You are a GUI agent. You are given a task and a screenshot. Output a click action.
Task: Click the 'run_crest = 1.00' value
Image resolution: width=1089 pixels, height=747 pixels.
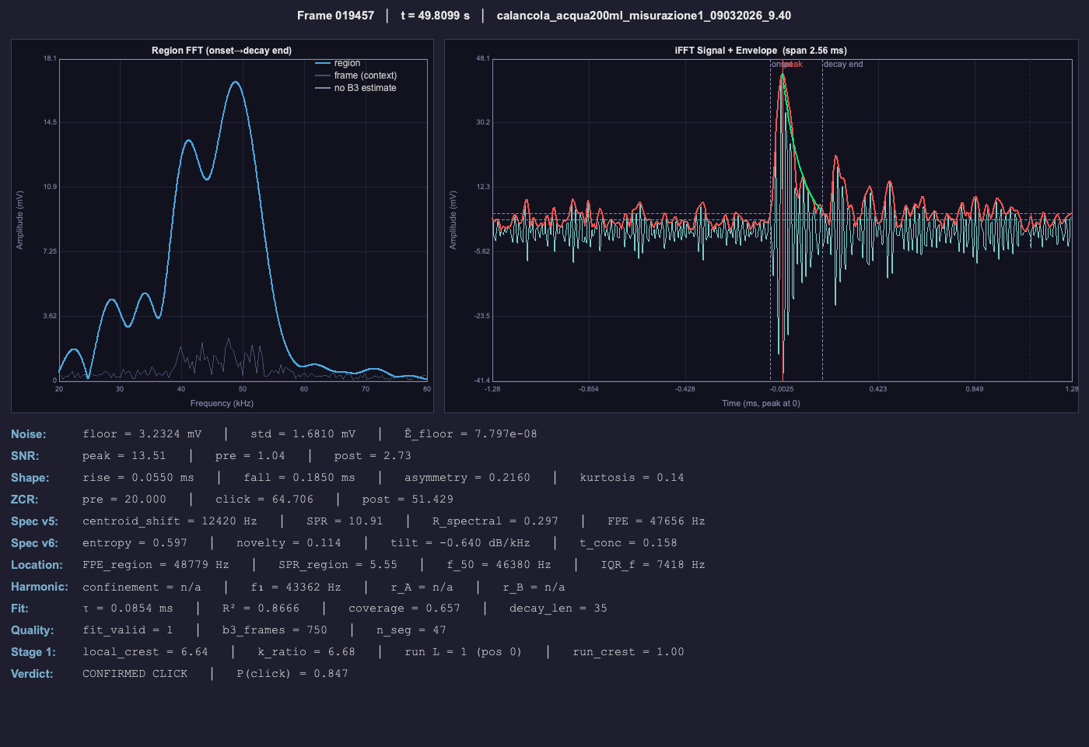(629, 652)
